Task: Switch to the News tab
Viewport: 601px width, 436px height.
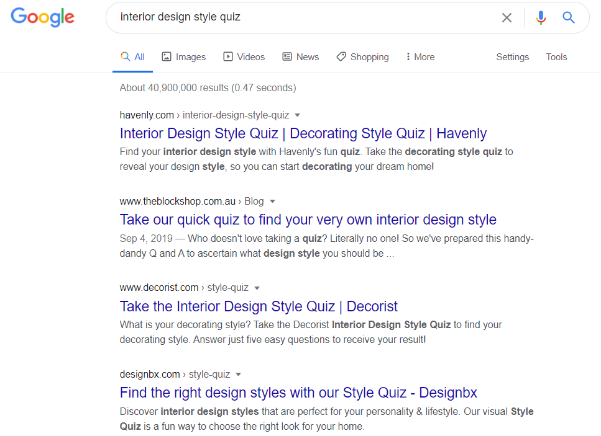Action: coord(301,57)
